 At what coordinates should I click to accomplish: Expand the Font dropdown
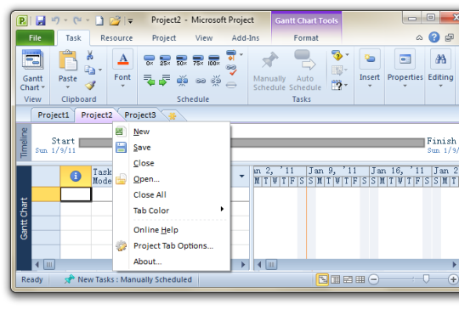click(122, 86)
